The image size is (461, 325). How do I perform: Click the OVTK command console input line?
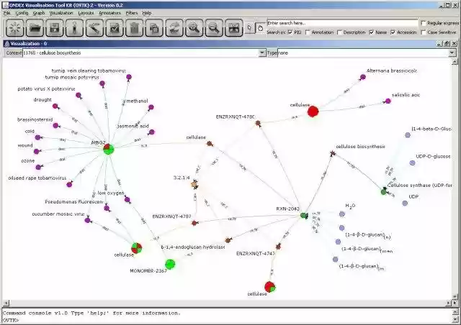tap(228, 320)
